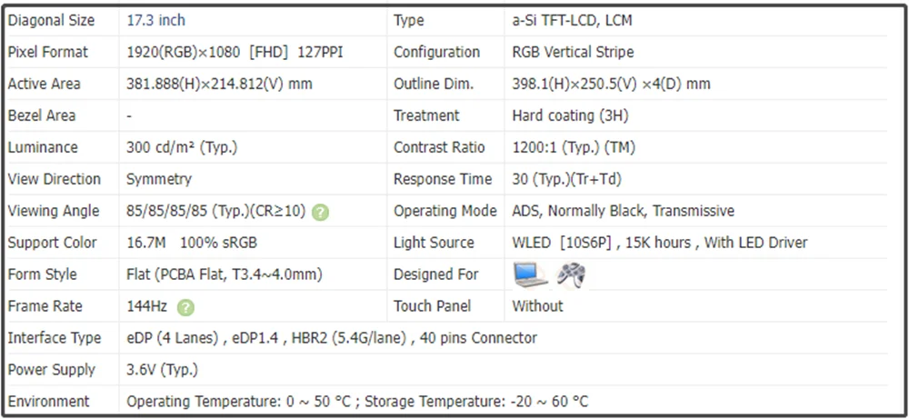The height and width of the screenshot is (419, 909).
Task: Click the Symmetry view direction value
Action: [159, 179]
